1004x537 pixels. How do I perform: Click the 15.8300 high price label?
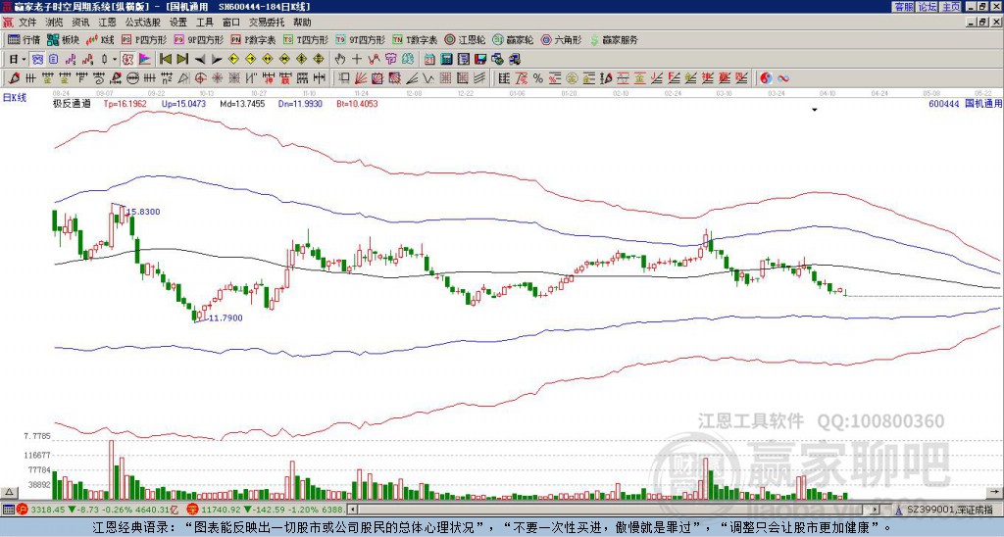(x=143, y=212)
